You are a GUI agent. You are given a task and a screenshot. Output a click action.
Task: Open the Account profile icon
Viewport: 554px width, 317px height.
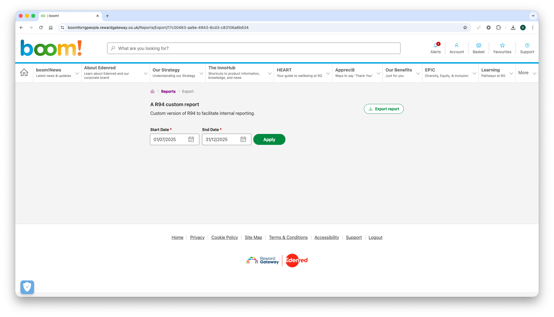(x=456, y=46)
